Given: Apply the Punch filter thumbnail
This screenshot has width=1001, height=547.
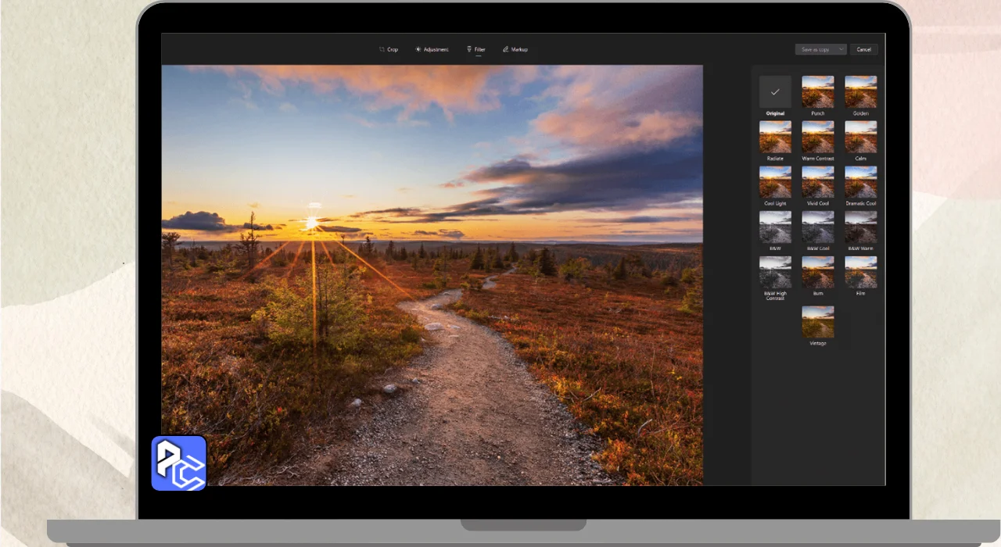Looking at the screenshot, I should coord(818,91).
